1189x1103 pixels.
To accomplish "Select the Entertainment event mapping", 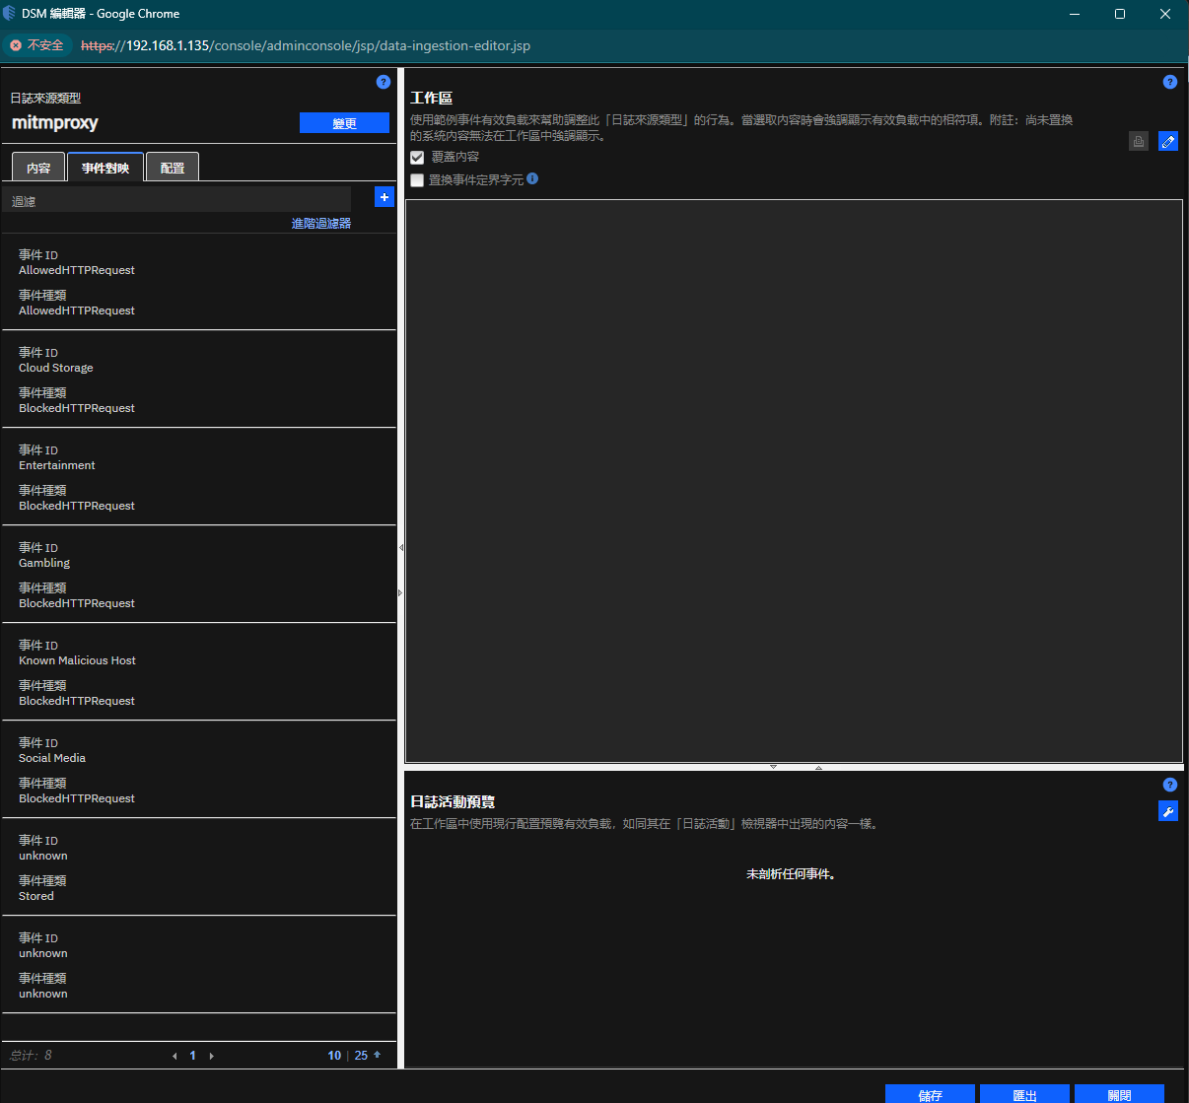I will click(x=199, y=477).
